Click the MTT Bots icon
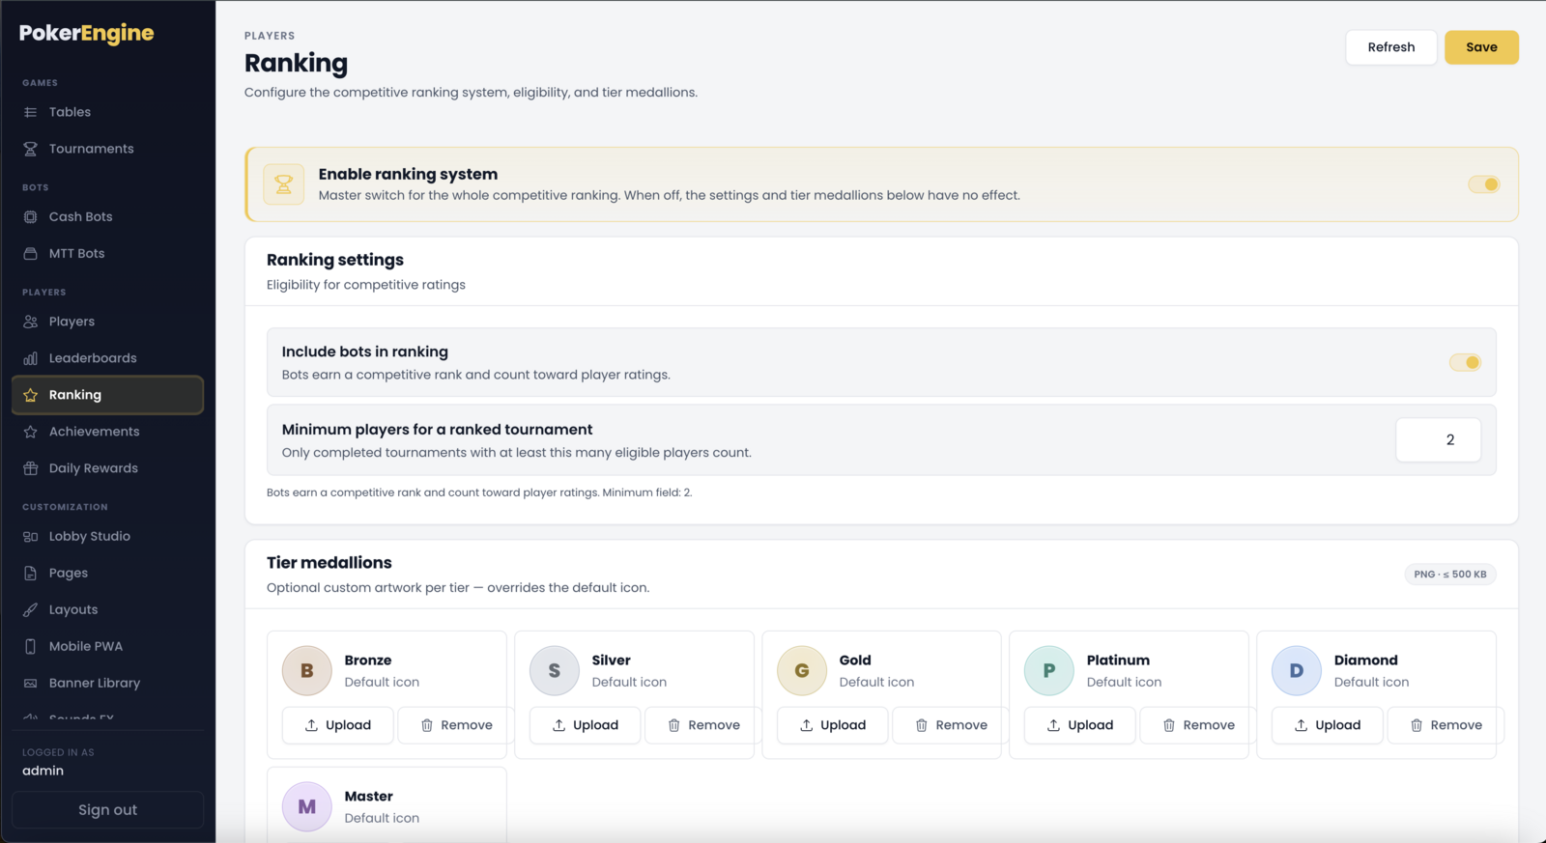Screen dimensions: 1546x843 click(30, 254)
